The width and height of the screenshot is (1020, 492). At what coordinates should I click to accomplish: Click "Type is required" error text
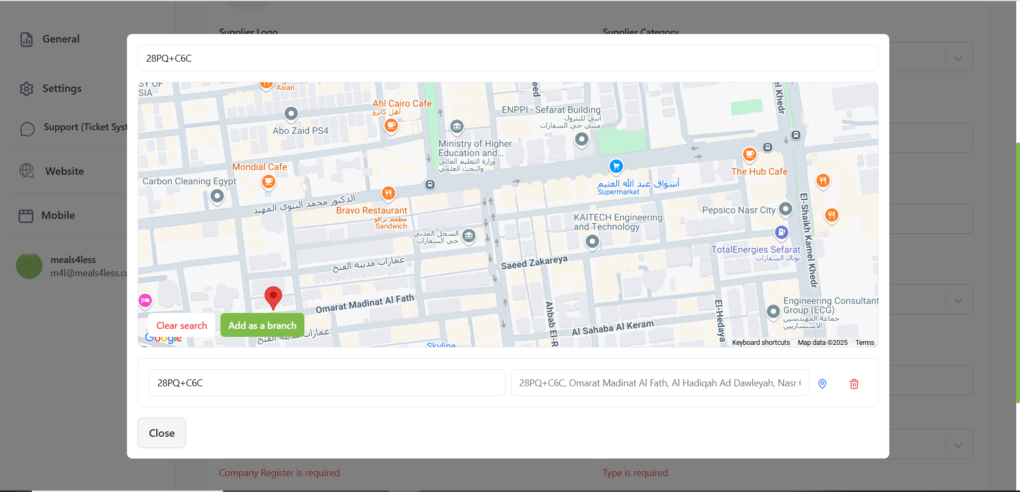point(635,472)
